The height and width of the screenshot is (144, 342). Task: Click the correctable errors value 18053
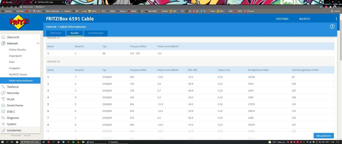(252, 111)
